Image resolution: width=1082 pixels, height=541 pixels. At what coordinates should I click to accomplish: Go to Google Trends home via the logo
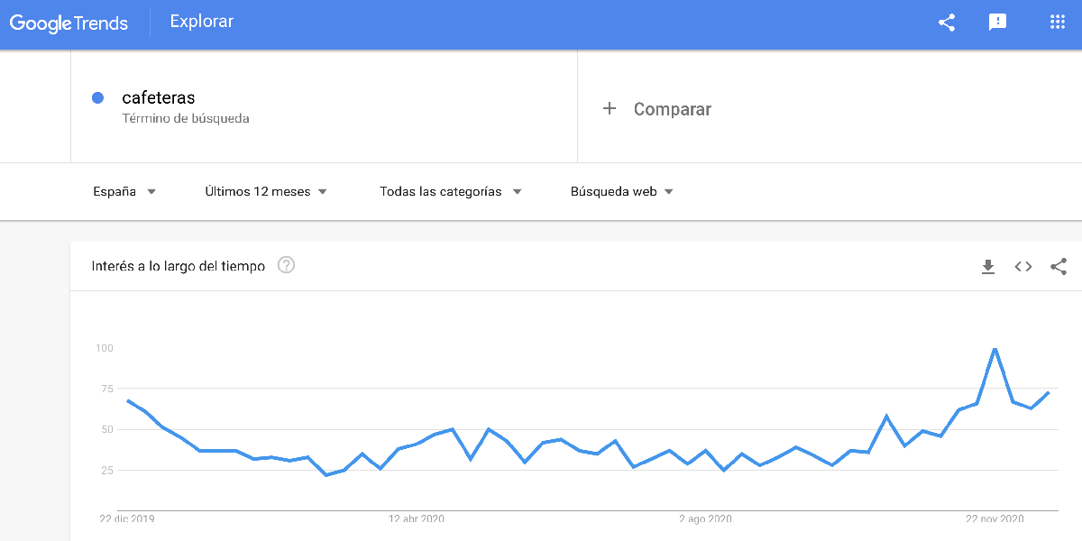pyautogui.click(x=69, y=23)
